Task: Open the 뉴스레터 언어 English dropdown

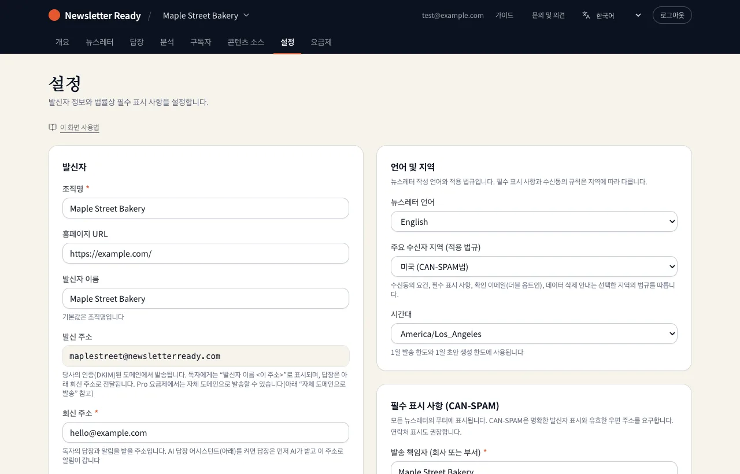Action: 534,221
